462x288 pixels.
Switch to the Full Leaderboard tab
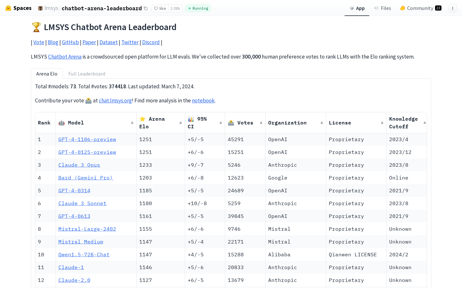(x=87, y=74)
